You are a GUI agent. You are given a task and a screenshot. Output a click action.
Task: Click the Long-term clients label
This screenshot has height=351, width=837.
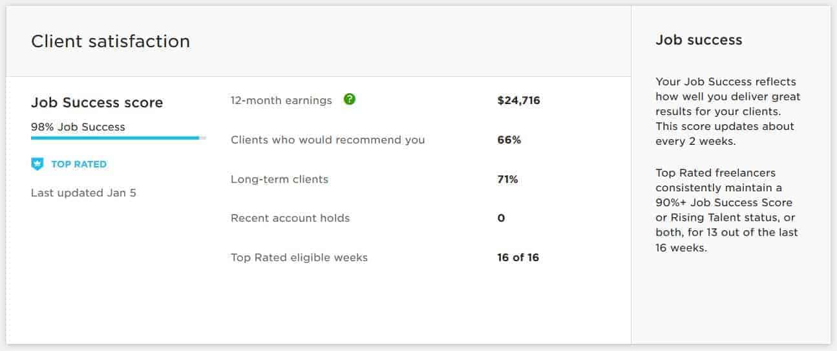click(x=279, y=179)
